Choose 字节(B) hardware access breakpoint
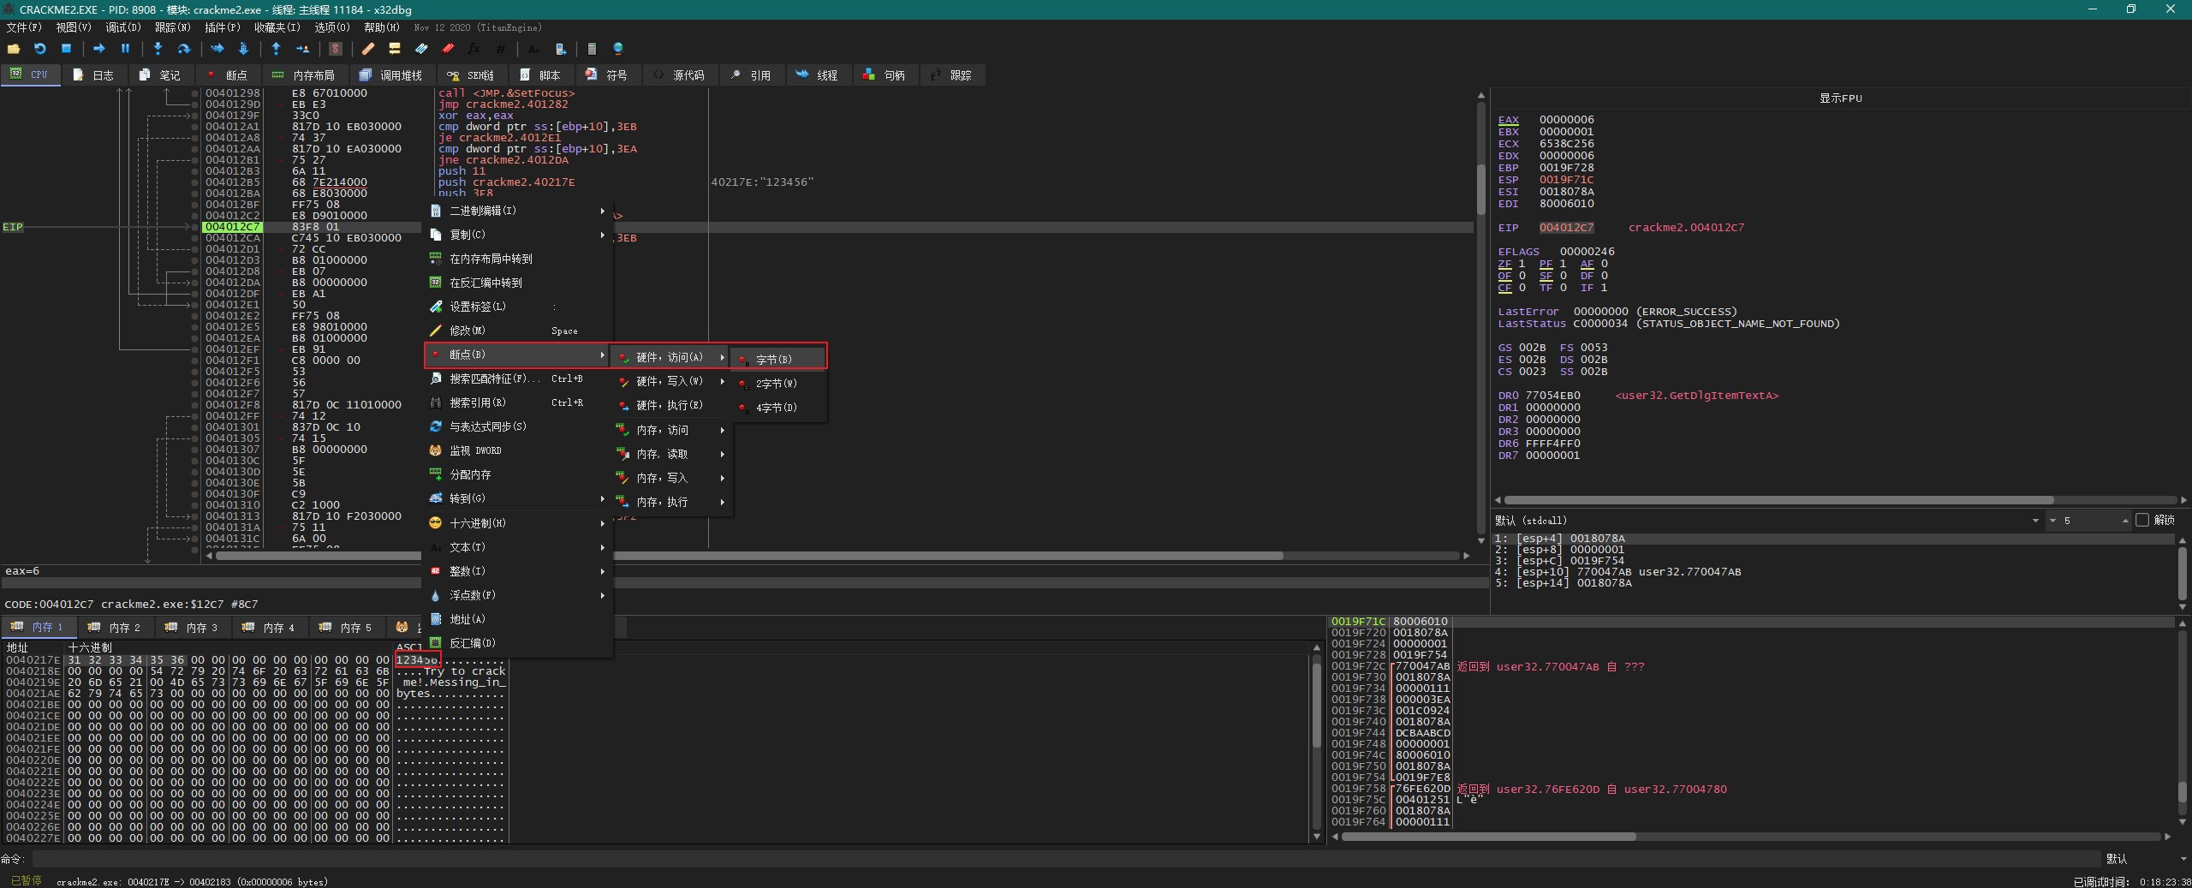 773,360
